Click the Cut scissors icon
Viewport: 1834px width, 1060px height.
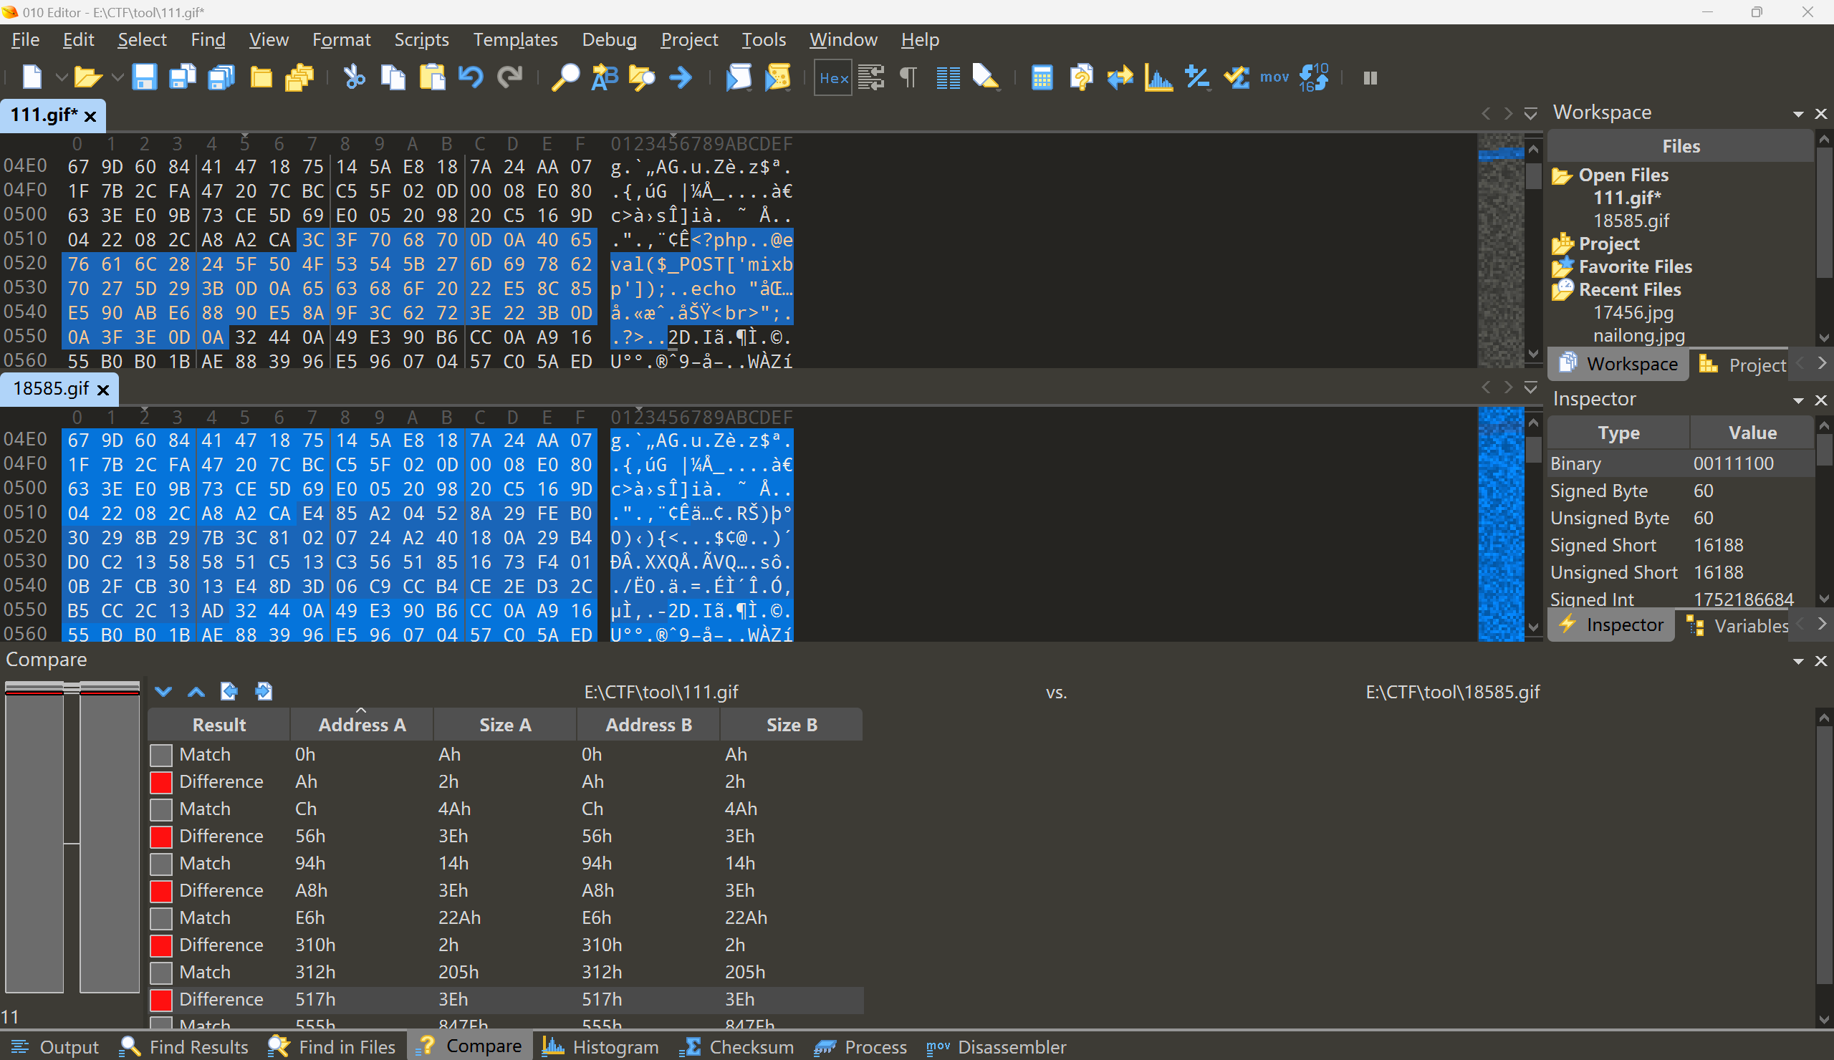pyautogui.click(x=354, y=77)
